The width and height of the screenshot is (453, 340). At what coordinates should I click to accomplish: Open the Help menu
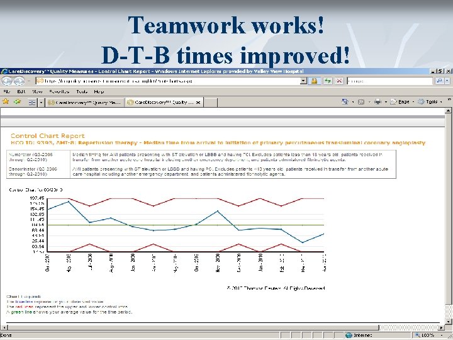point(99,92)
